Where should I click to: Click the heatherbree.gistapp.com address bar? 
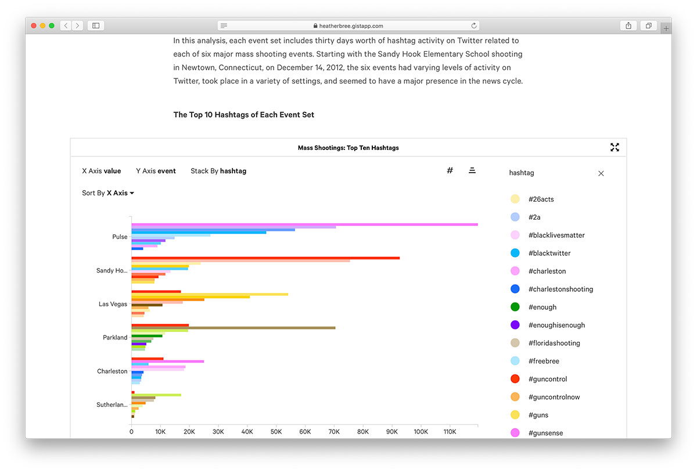pyautogui.click(x=348, y=26)
